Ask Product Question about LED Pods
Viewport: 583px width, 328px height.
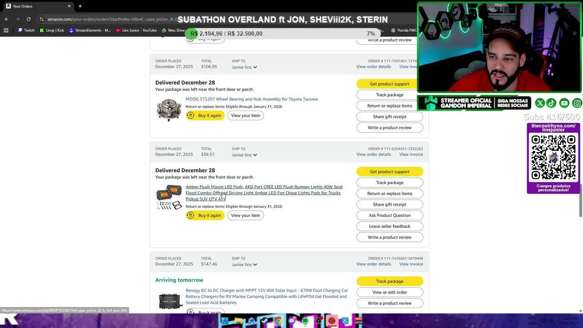389,215
